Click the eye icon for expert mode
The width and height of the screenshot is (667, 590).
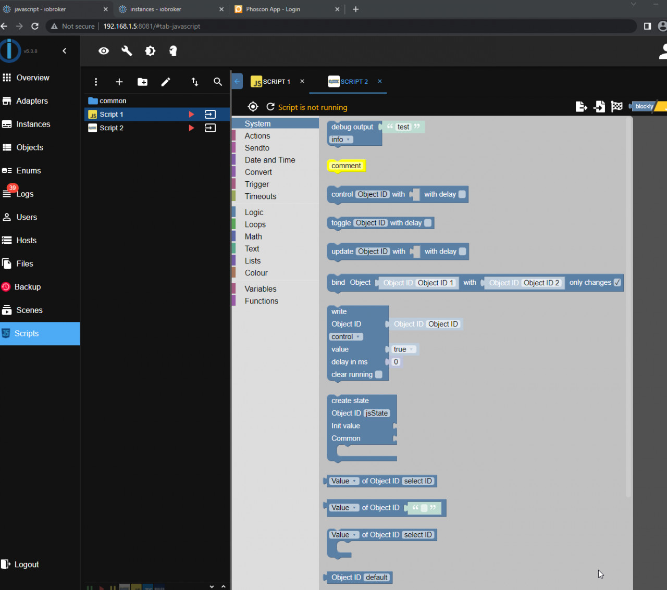tap(104, 51)
